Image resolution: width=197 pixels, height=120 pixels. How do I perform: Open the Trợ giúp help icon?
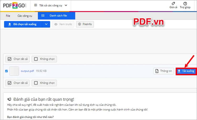point(185,3)
